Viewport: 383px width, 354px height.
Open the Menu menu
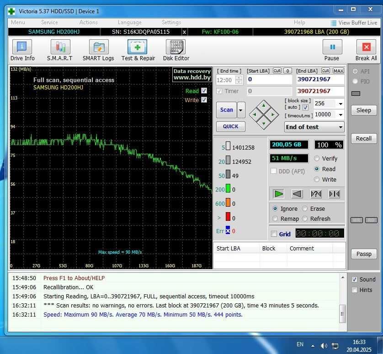tap(18, 22)
